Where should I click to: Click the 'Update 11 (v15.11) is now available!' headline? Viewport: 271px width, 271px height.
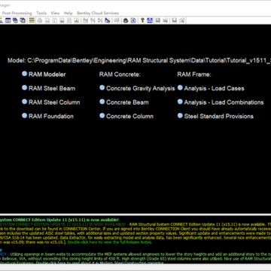[59, 220]
